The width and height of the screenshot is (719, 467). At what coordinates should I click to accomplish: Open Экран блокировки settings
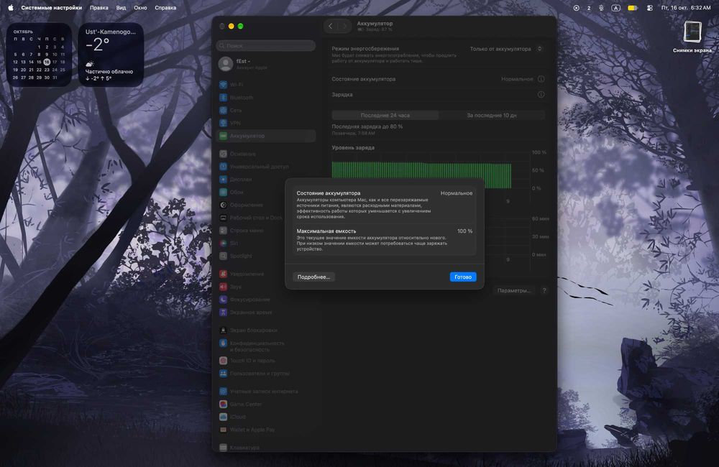tap(266, 330)
